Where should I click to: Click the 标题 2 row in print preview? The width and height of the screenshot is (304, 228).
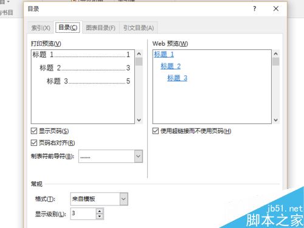(85, 68)
